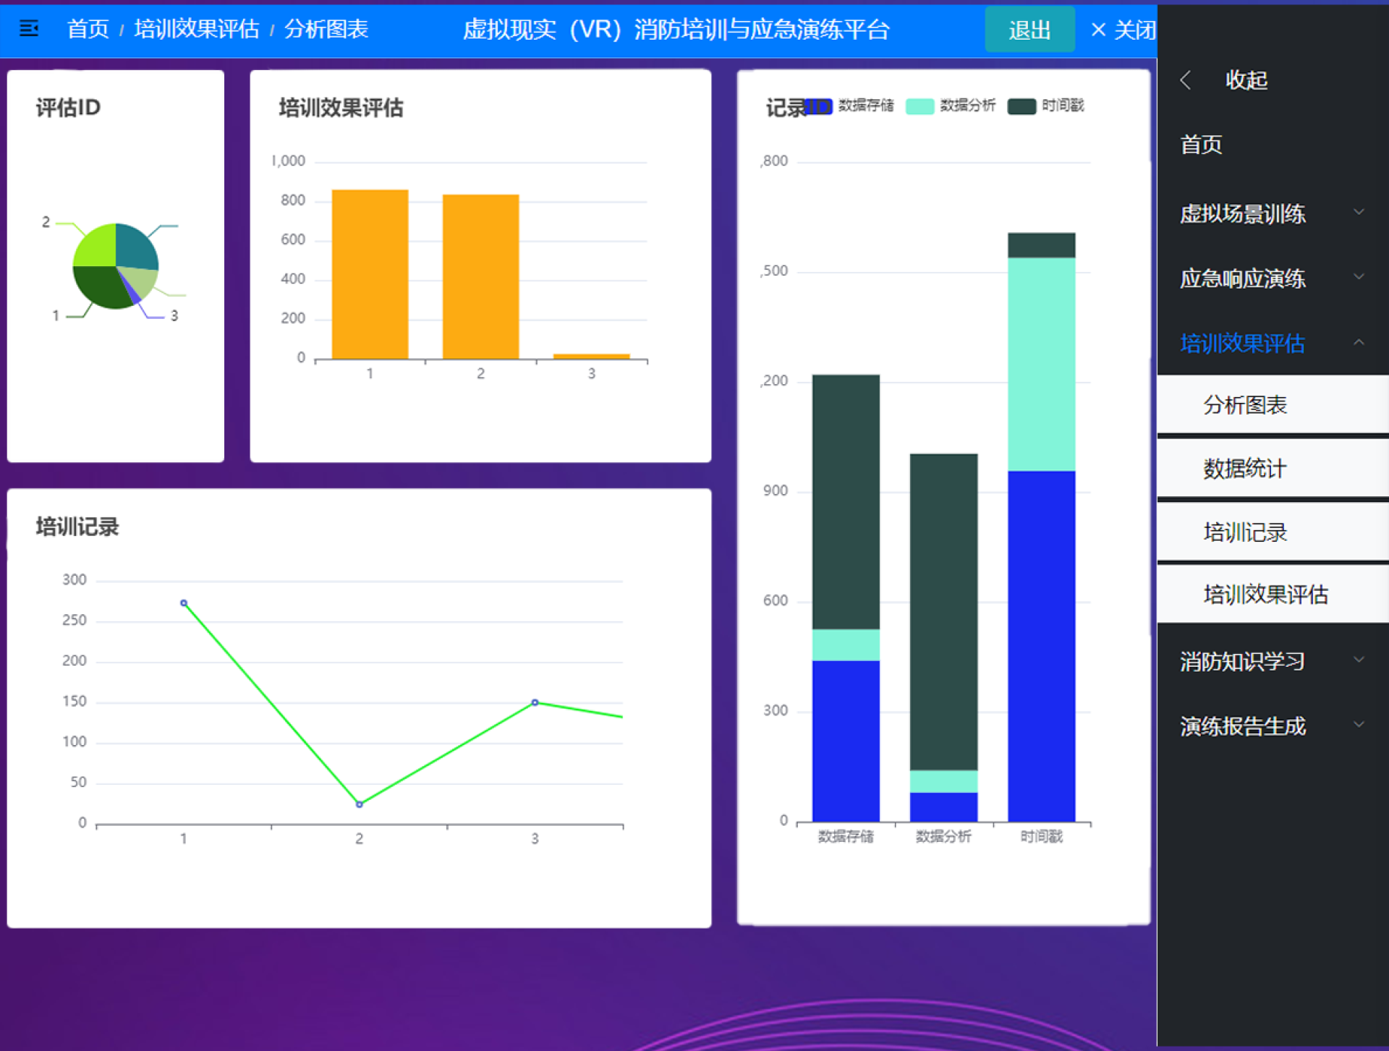Screen dimensions: 1389x1051
Task: Expand the 虚拟场景训练 menu chevron
Action: click(1358, 213)
